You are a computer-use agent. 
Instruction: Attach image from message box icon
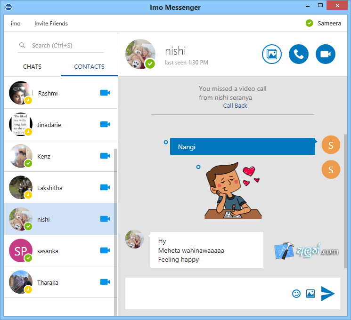310,294
